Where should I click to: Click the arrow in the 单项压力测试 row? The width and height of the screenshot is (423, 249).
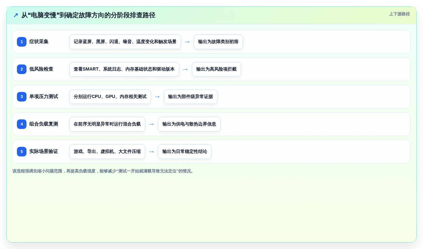click(x=157, y=97)
